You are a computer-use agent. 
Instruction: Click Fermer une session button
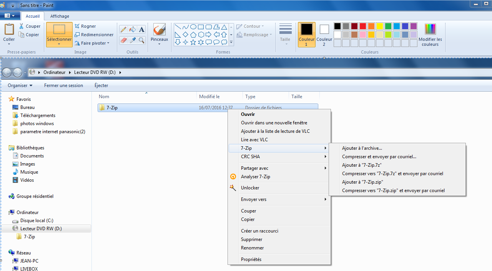tap(63, 85)
